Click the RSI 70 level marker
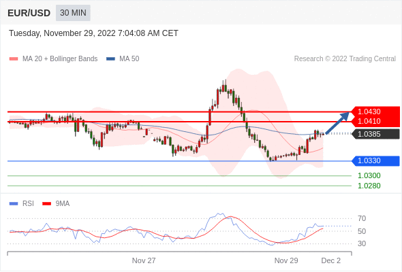402x272 pixels. point(362,219)
